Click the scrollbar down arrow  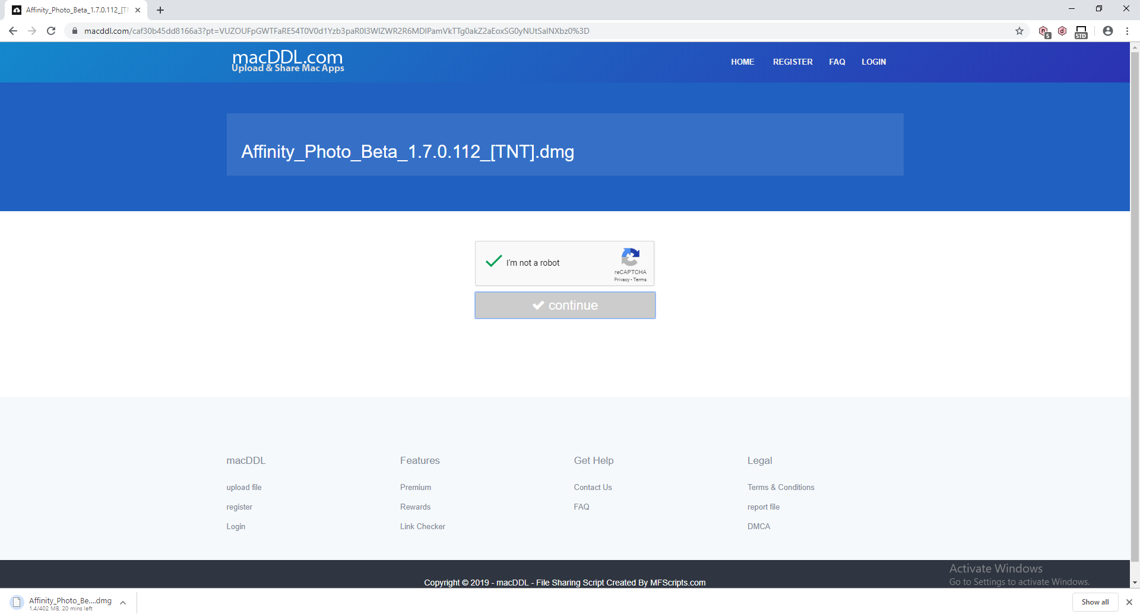click(1135, 583)
